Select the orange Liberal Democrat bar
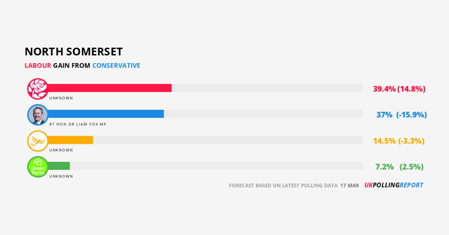 click(70, 140)
